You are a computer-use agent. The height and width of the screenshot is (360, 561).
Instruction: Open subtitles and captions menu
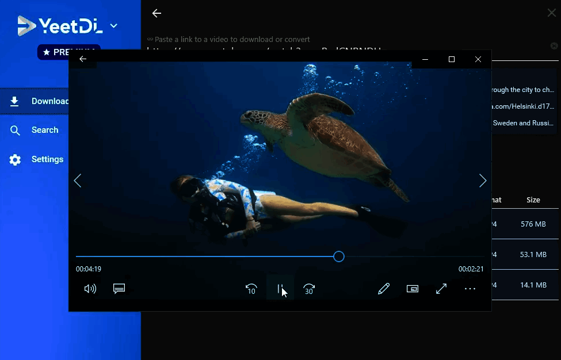click(x=119, y=289)
